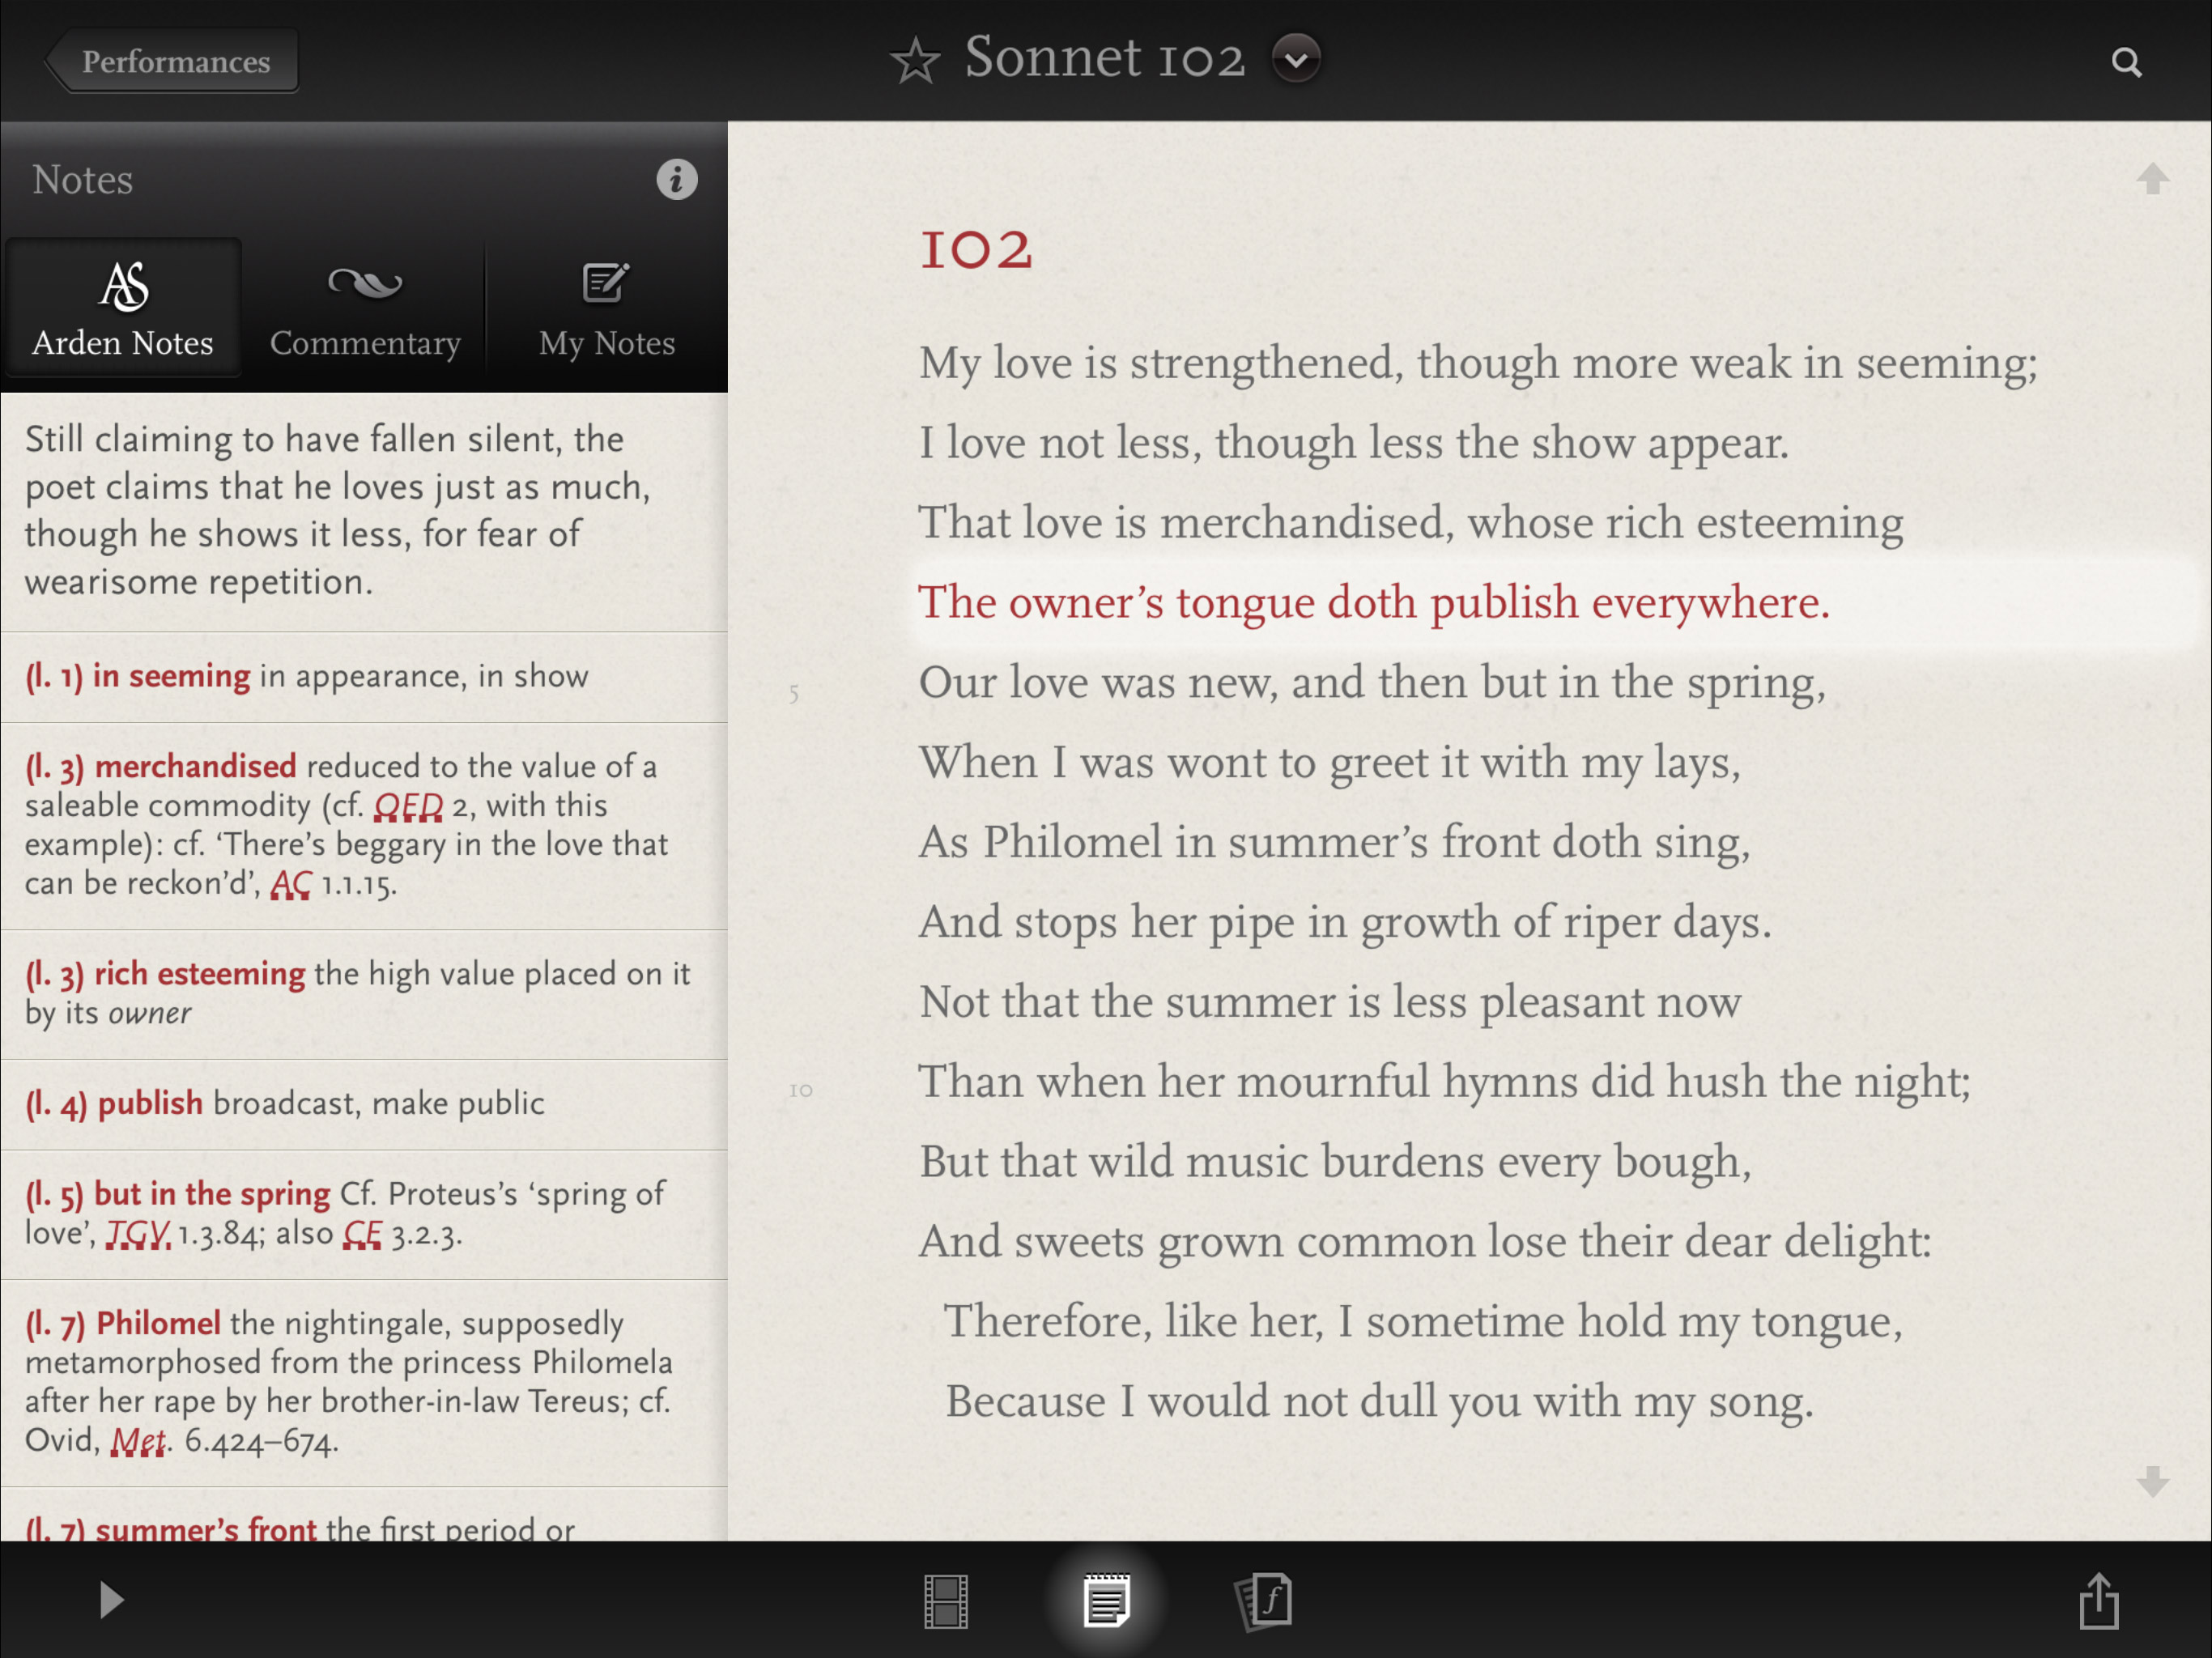
Task: Favorite Sonnet 102 with the star icon
Action: click(915, 61)
